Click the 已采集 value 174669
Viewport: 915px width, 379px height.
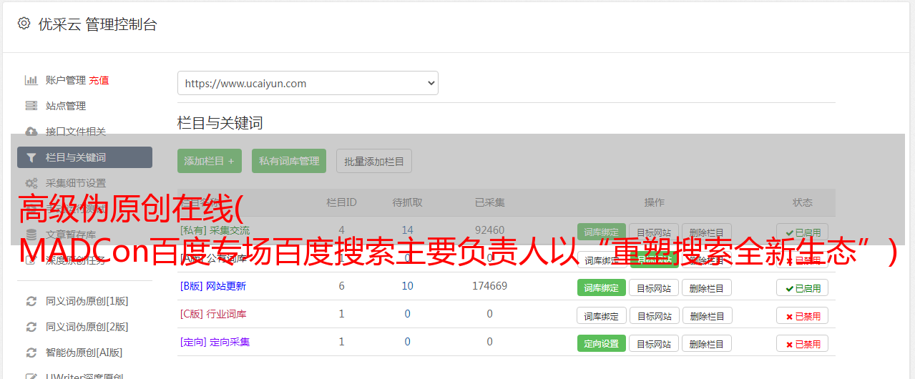click(x=489, y=286)
